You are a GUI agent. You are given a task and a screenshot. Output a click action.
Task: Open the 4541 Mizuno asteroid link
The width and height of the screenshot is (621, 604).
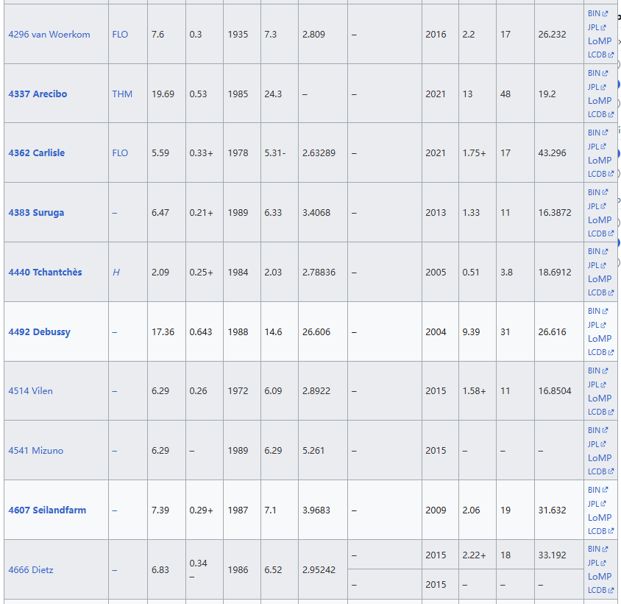pyautogui.click(x=35, y=451)
